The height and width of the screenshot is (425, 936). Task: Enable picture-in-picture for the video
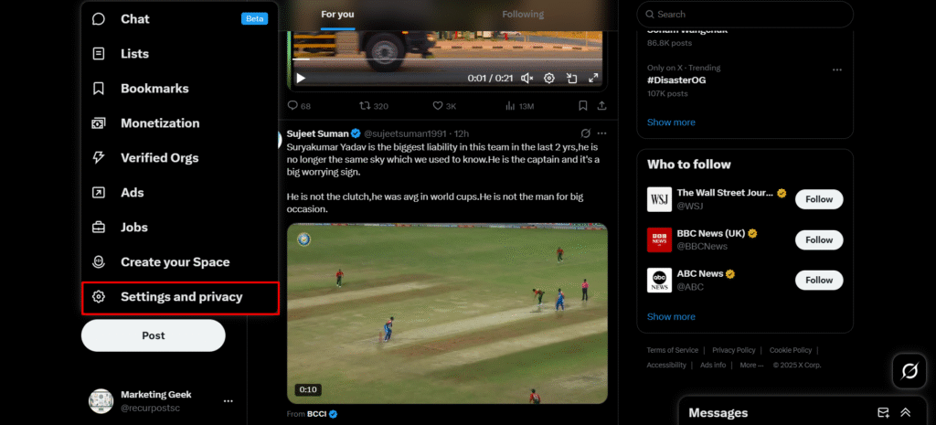pos(571,79)
